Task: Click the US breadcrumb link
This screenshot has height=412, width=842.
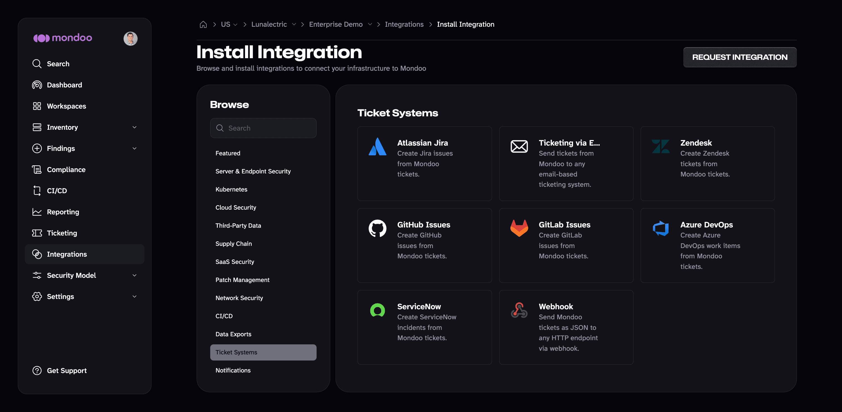Action: 225,24
